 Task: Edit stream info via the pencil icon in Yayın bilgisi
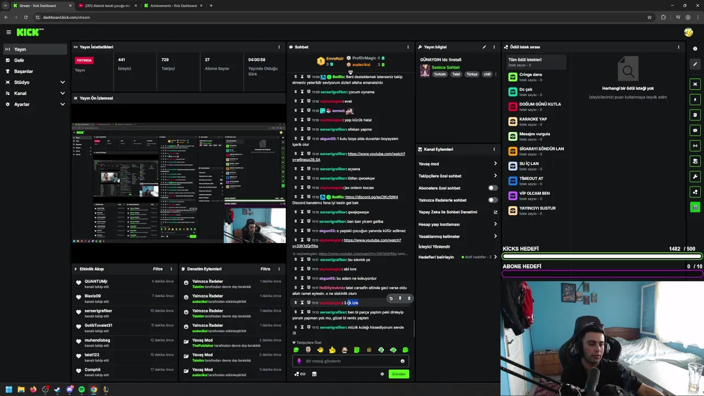pyautogui.click(x=484, y=47)
